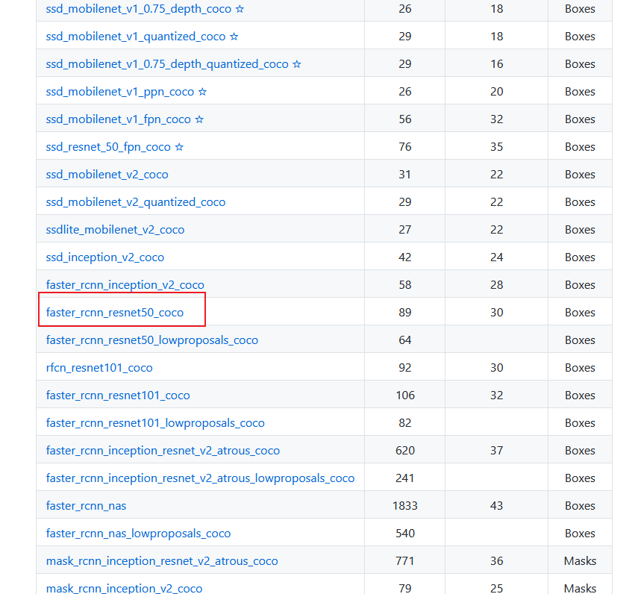Open ssdlite_mobilenet_v2_coco model link
The width and height of the screenshot is (638, 594).
(x=115, y=230)
